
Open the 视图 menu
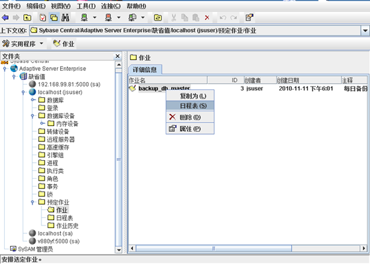[x=61, y=6]
